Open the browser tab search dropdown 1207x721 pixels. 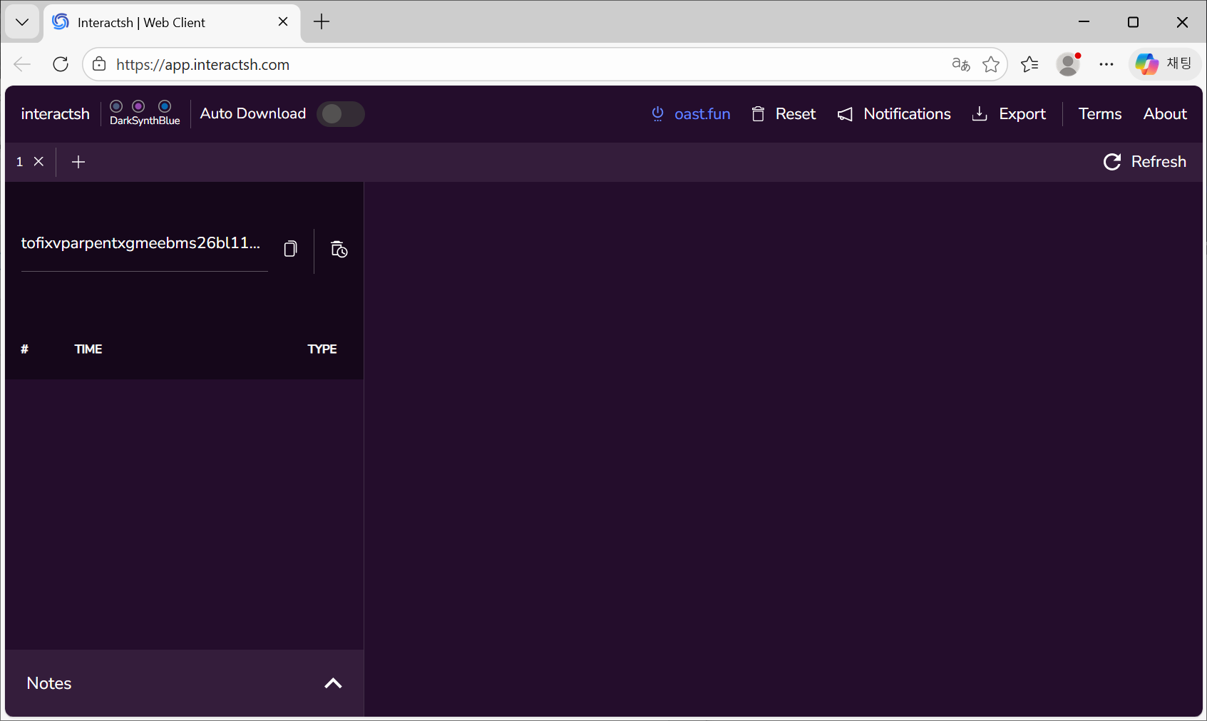coord(22,22)
